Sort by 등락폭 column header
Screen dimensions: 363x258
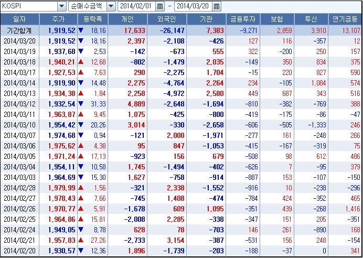(x=93, y=19)
